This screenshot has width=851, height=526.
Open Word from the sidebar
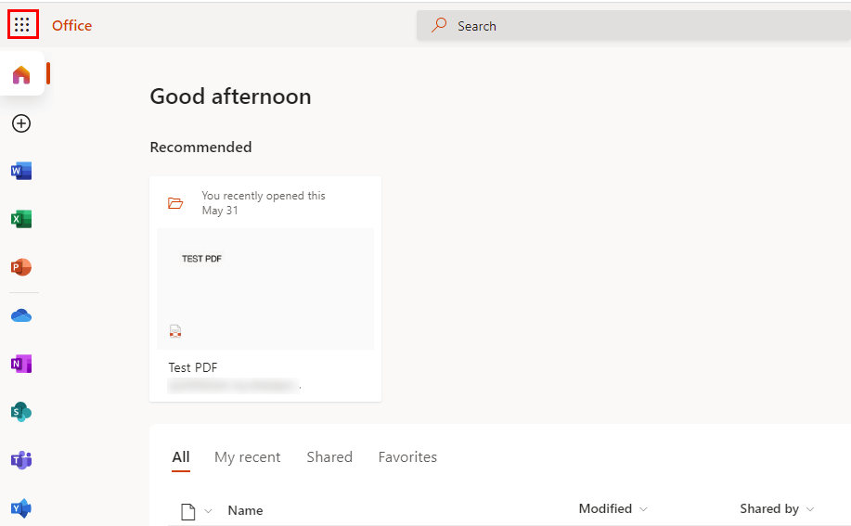(21, 171)
